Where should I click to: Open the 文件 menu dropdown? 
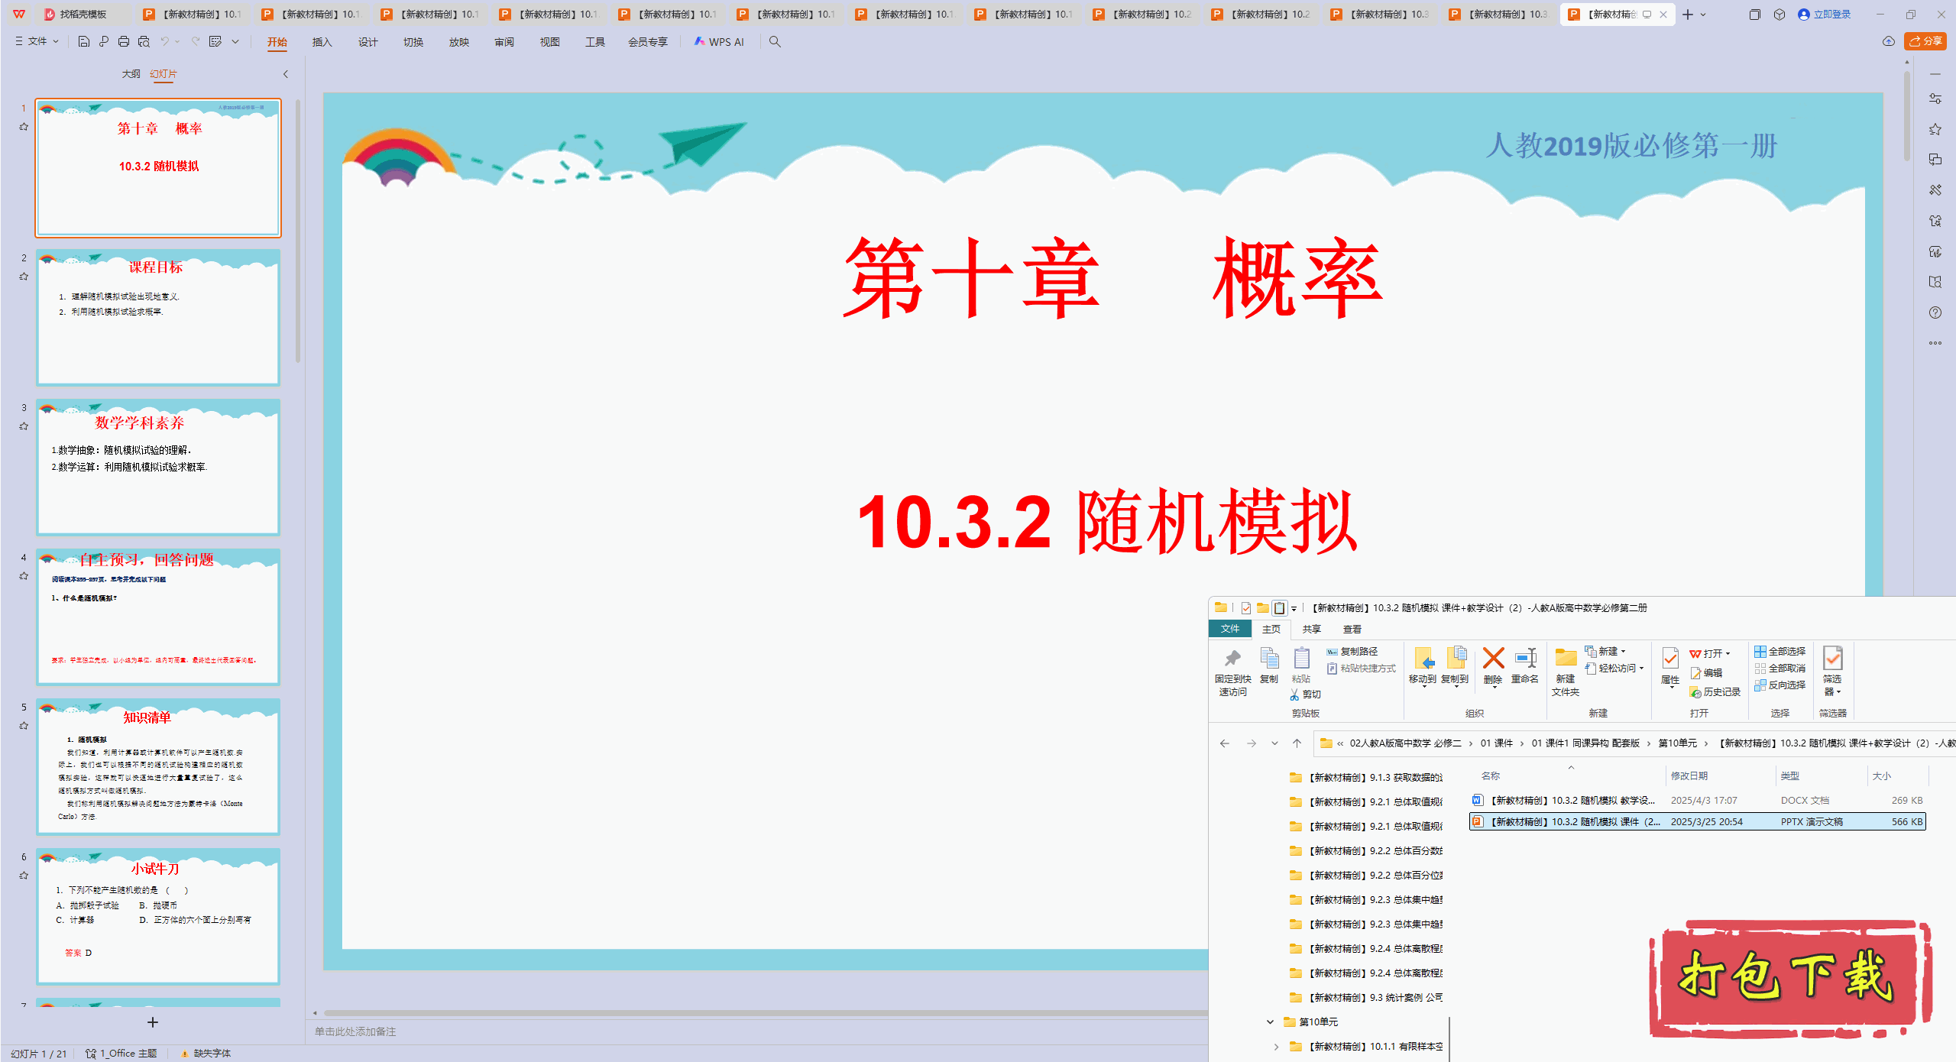click(37, 42)
